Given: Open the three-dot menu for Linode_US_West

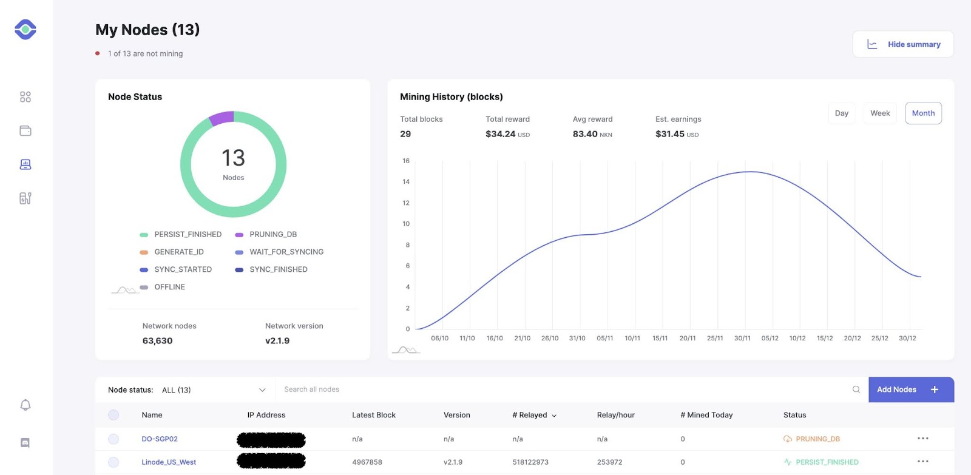Looking at the screenshot, I should pyautogui.click(x=923, y=461).
